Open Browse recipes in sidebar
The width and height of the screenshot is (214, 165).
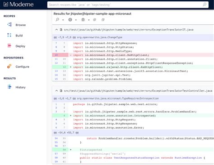coord(21,25)
